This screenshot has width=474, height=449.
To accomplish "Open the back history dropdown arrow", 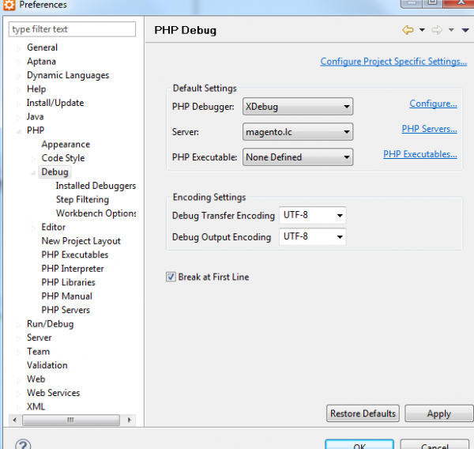I will pos(422,30).
